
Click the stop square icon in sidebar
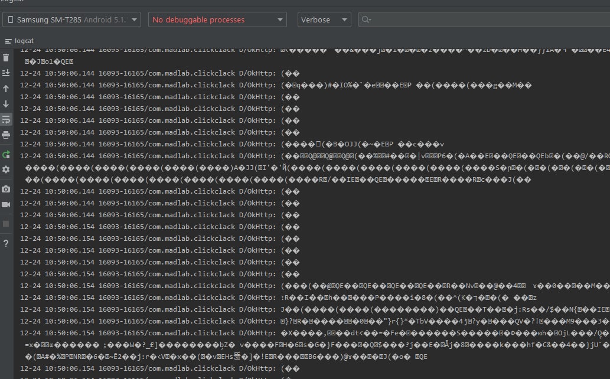6,224
